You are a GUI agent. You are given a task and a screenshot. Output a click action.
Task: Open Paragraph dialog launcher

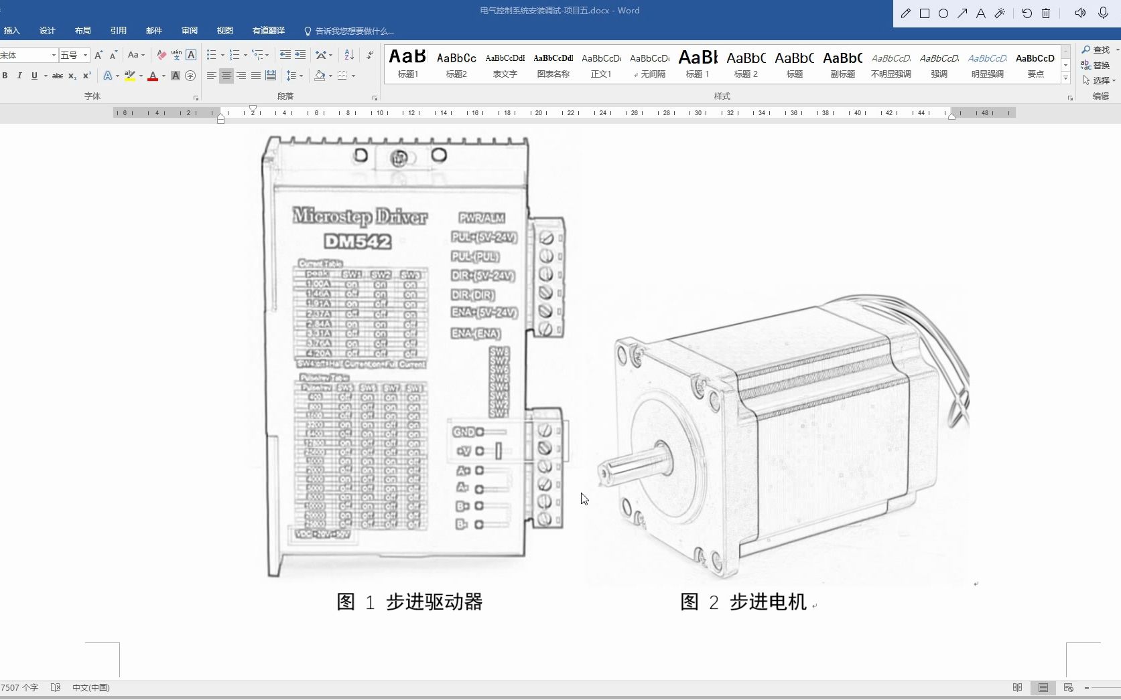375,98
